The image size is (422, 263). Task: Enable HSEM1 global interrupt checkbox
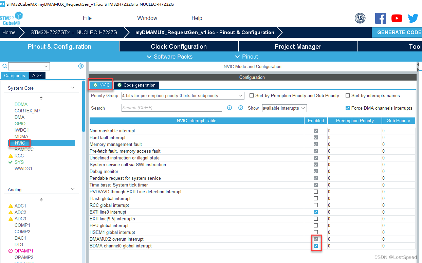coord(316,232)
